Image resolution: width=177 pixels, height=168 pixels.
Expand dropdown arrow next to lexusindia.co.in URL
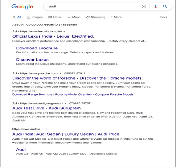64,31
